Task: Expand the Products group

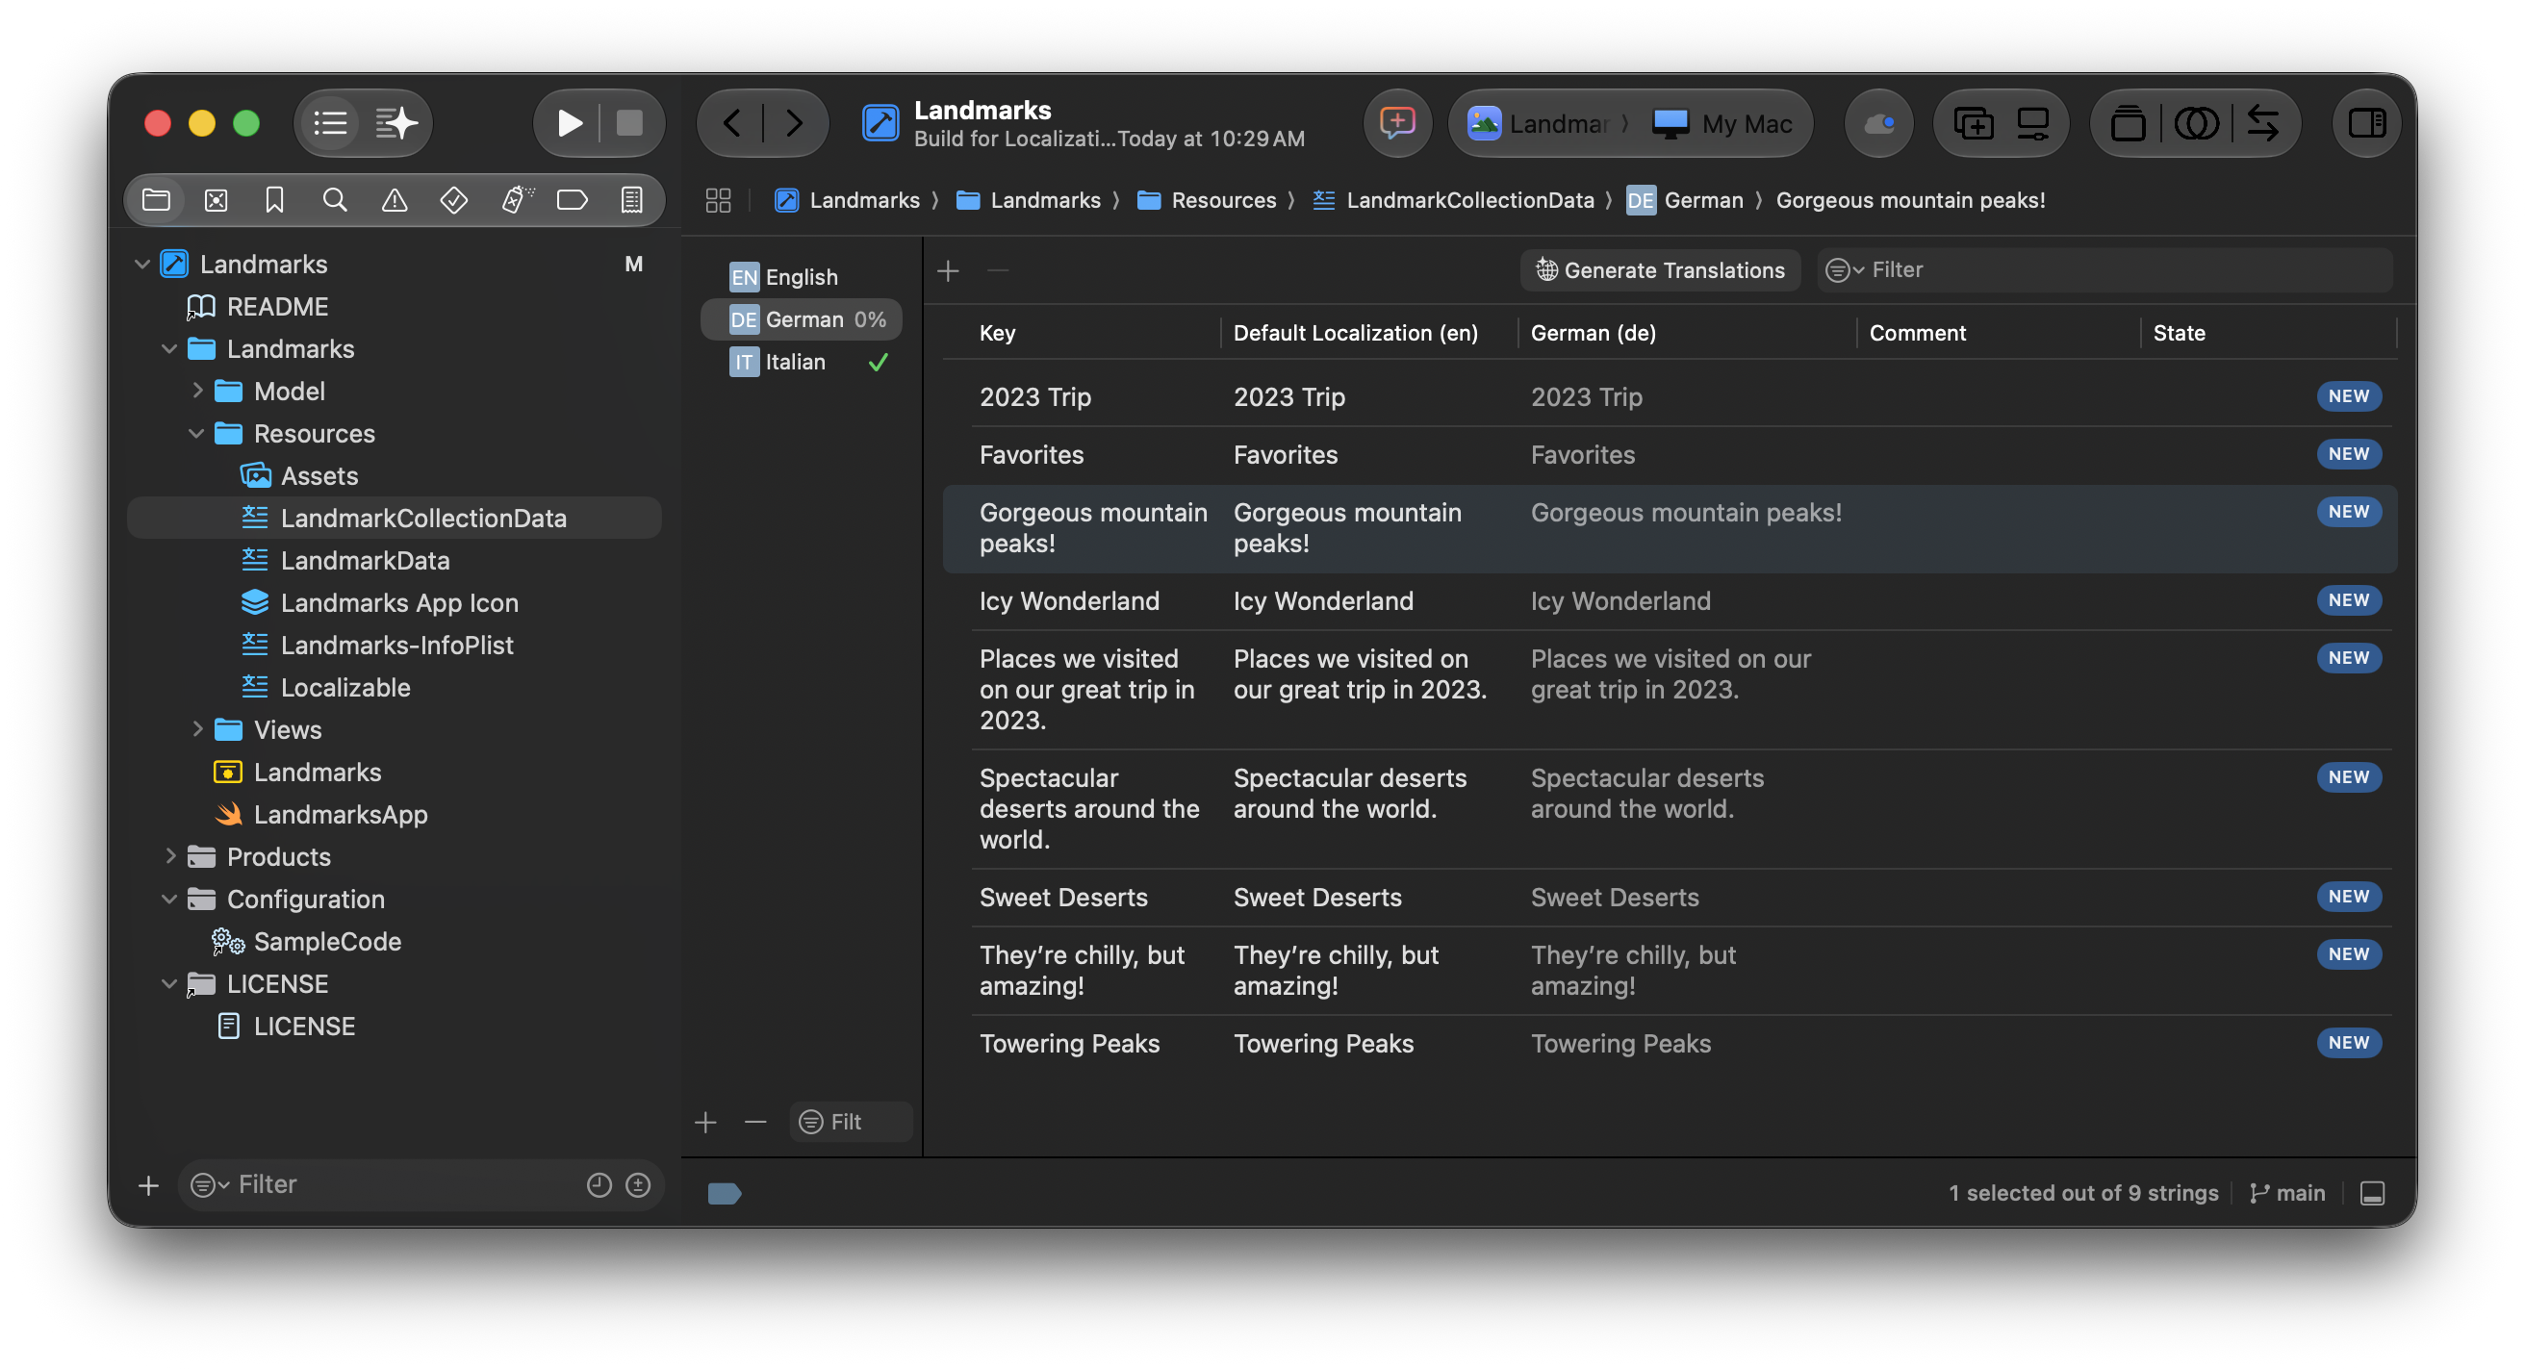Action: coord(169,855)
